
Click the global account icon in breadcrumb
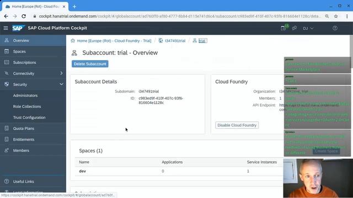click(161, 41)
